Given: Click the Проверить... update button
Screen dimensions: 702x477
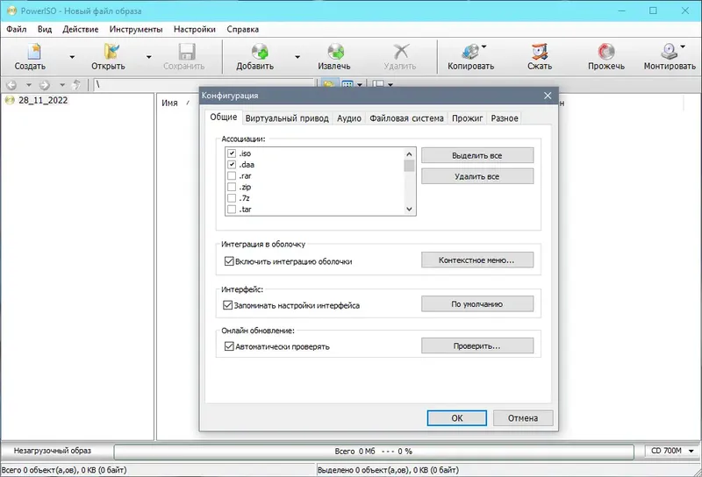Looking at the screenshot, I should 477,345.
